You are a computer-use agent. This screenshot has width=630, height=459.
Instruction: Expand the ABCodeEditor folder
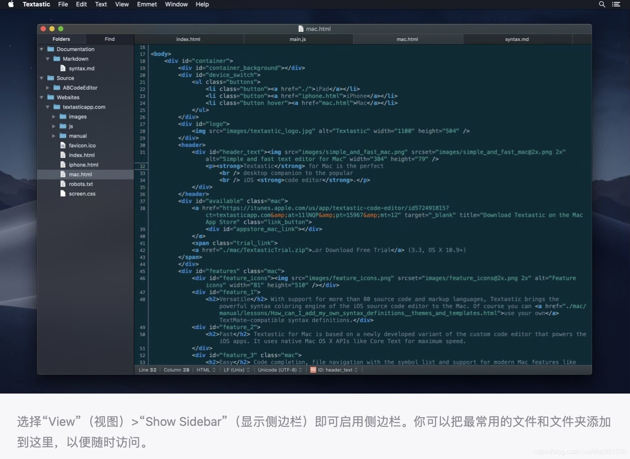pyautogui.click(x=47, y=88)
